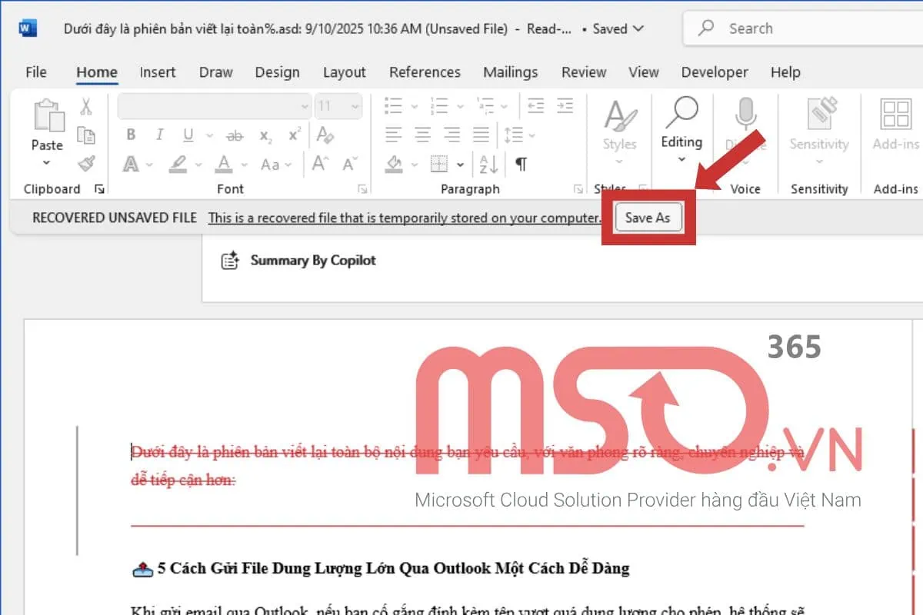This screenshot has height=615, width=923.
Task: Click the Show/Hide paragraph marks icon
Action: [x=521, y=164]
